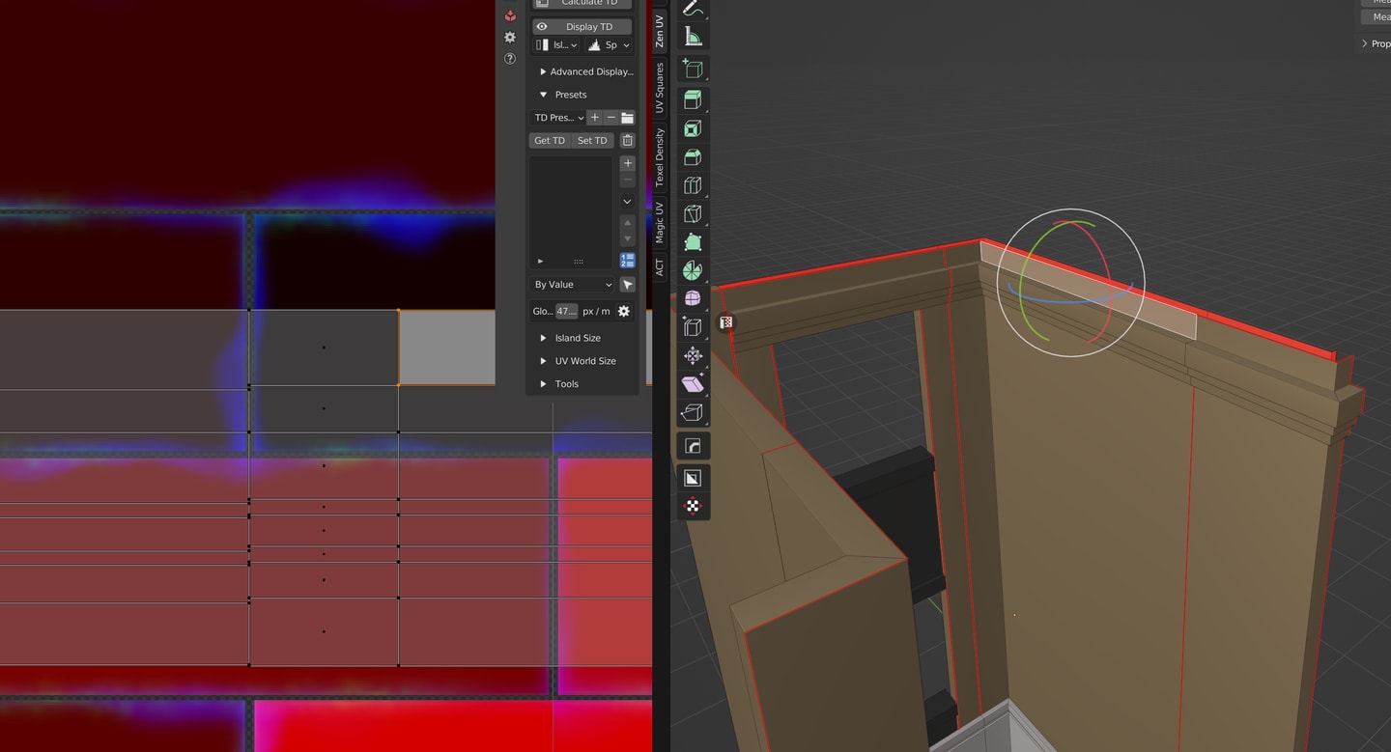Expand the Tools section
This screenshot has height=752, width=1391.
(559, 384)
